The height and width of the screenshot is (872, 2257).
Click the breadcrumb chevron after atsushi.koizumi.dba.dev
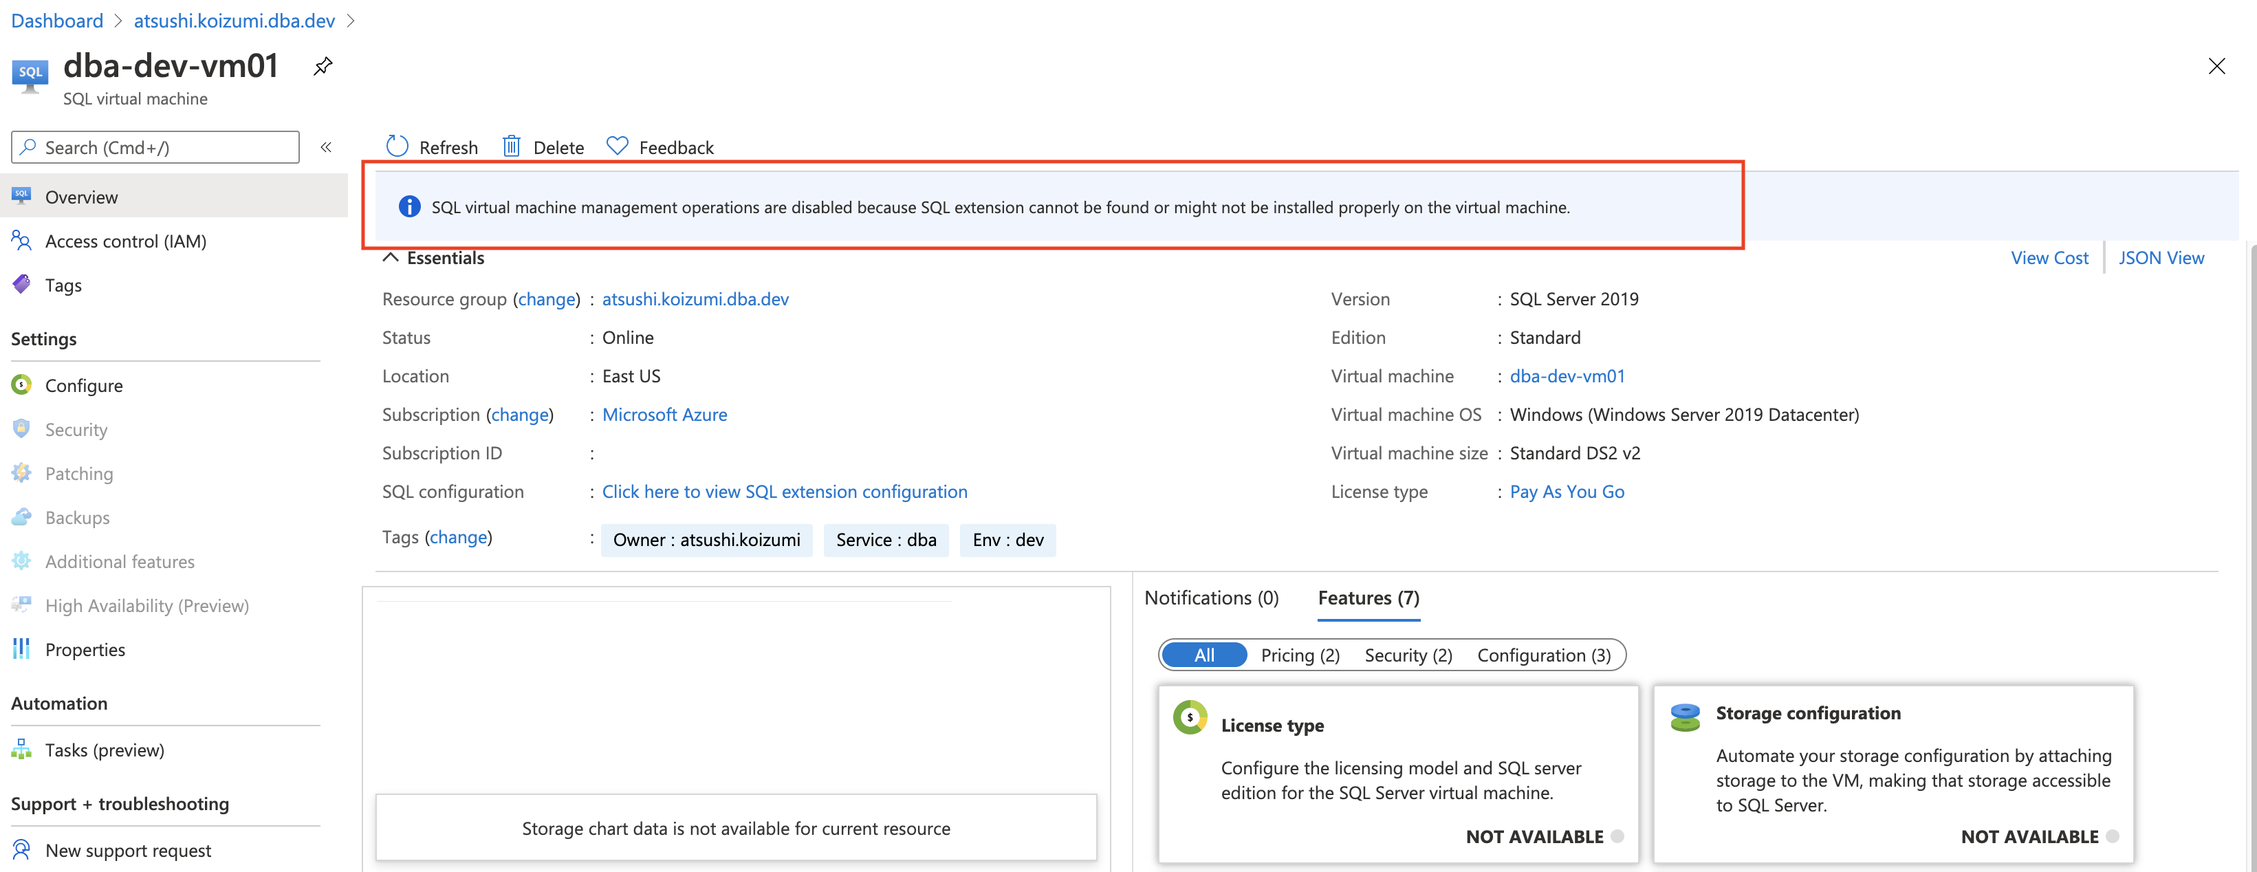coord(351,21)
